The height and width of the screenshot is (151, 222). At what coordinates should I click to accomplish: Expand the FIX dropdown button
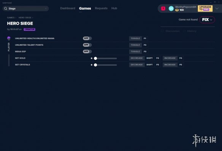coord(207,20)
